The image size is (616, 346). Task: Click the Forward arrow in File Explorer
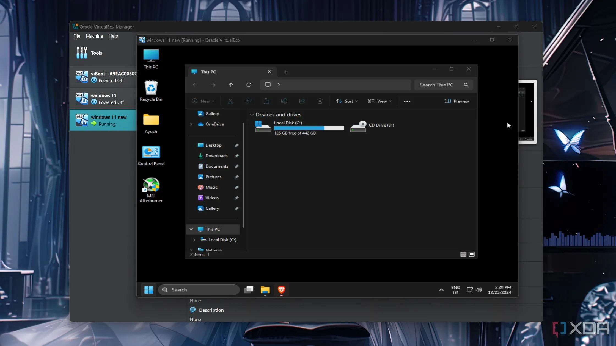[x=213, y=85]
